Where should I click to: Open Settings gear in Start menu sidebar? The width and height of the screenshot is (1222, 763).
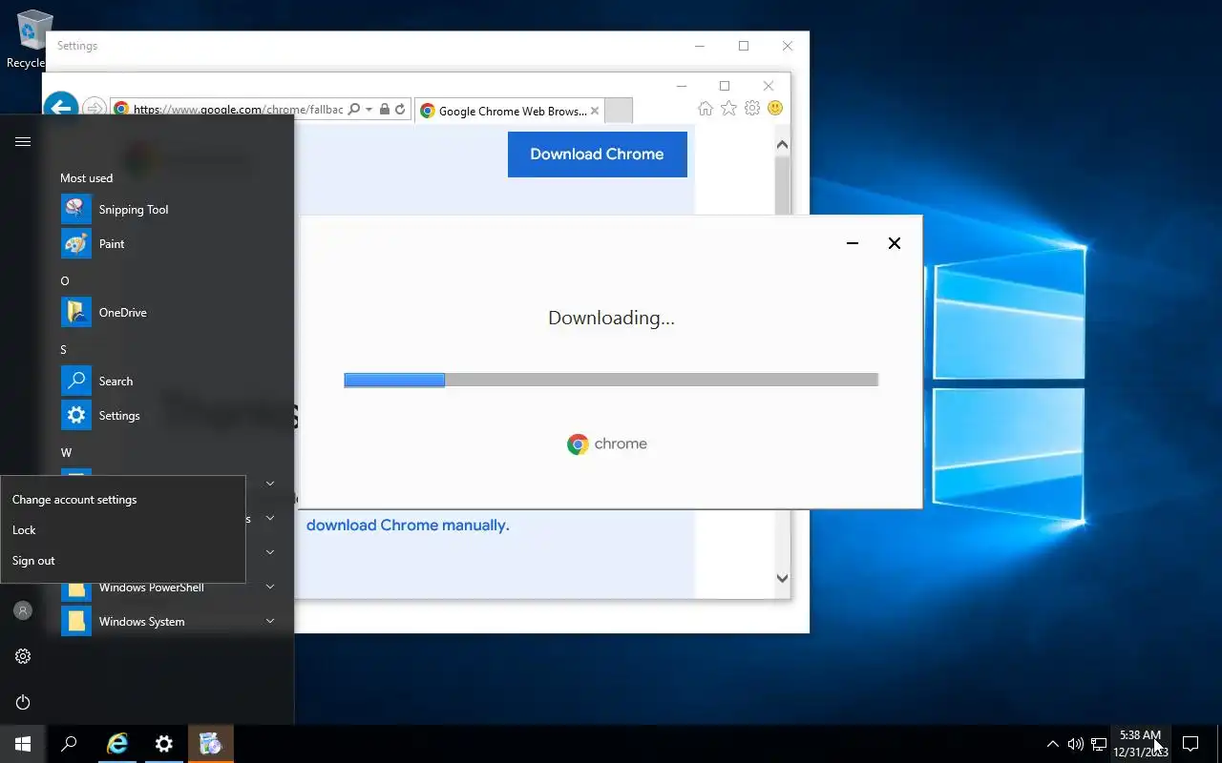tap(23, 656)
